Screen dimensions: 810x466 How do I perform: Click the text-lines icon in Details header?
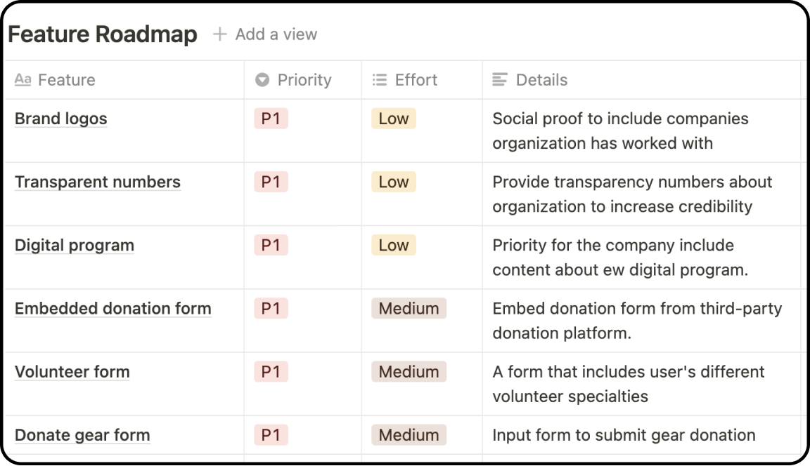[499, 79]
